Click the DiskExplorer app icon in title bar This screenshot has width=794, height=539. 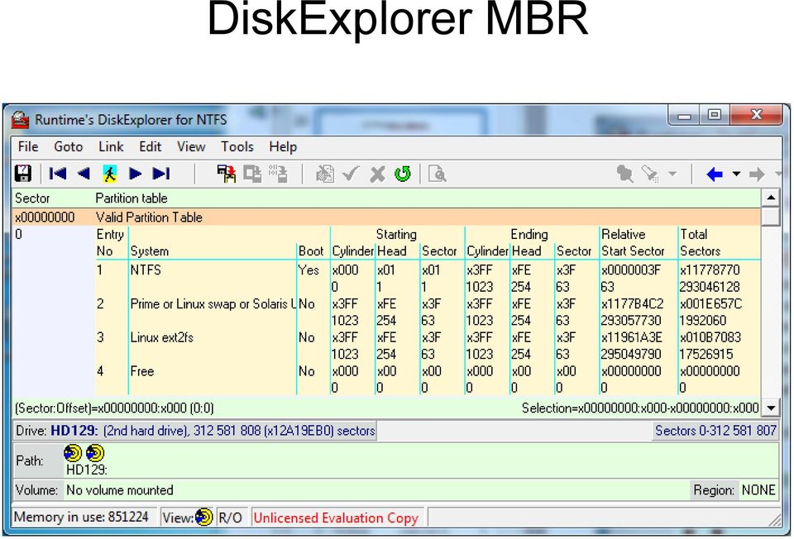[20, 120]
